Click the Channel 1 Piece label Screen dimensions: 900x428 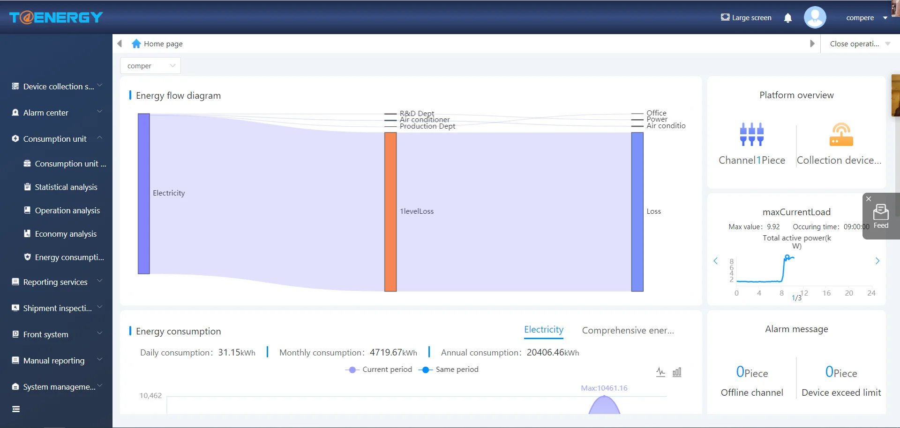pyautogui.click(x=752, y=160)
